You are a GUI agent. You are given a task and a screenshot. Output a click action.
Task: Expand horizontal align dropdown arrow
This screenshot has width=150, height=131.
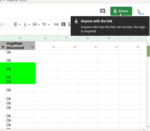tap(20, 24)
